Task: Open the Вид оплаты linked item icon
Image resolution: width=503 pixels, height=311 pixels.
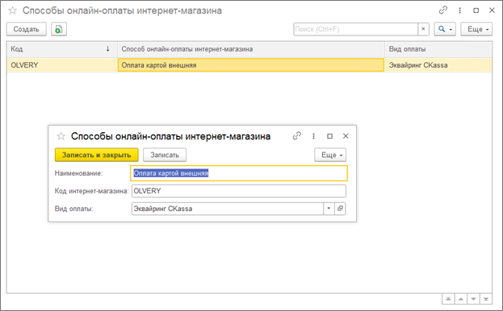Action: 340,209
